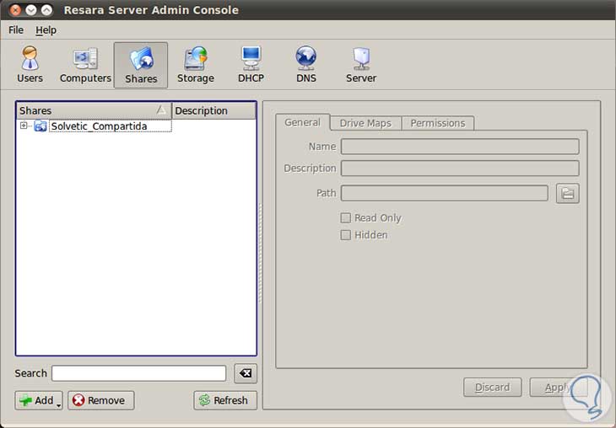
Task: Open the Storage section
Action: [x=196, y=65]
